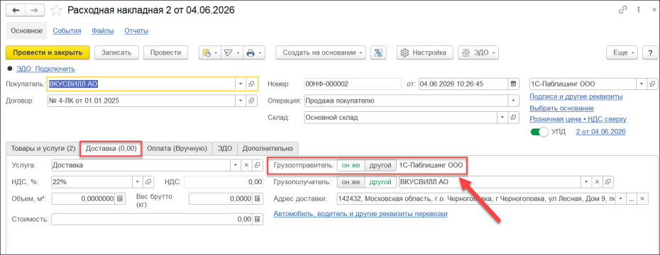Image resolution: width=660 pixels, height=255 pixels.
Task: Expand the Договор dropdown list
Action: 241,101
